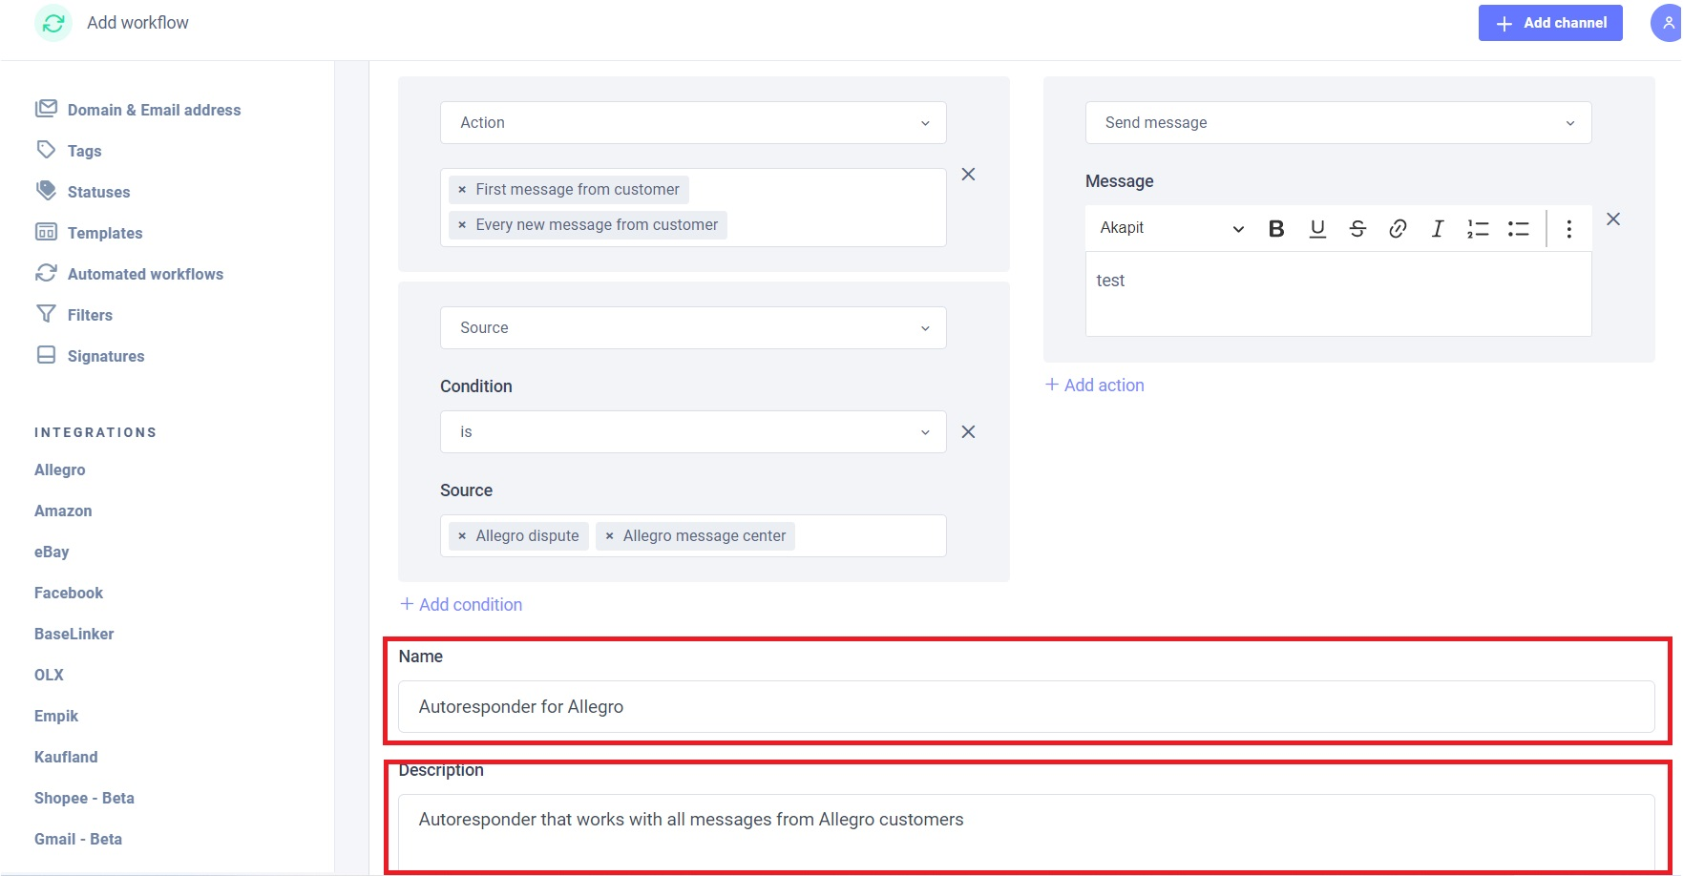
Task: Remove 'Allegro dispute' source tag
Action: point(462,536)
